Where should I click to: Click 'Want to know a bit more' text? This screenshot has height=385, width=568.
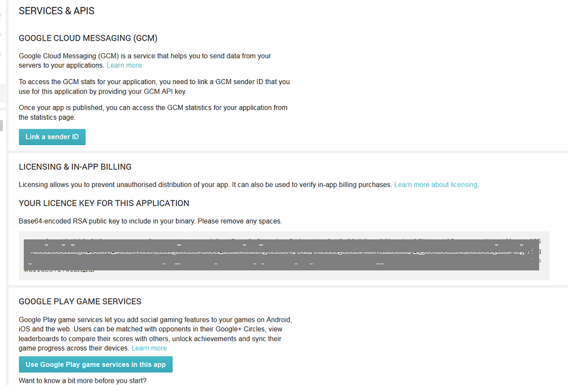click(x=83, y=380)
